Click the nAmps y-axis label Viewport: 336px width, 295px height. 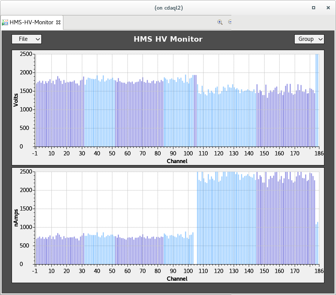click(x=16, y=217)
